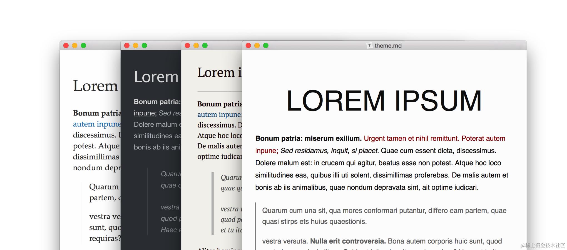Click the theme.md document icon in title bar
The image size is (567, 250).
(x=369, y=46)
